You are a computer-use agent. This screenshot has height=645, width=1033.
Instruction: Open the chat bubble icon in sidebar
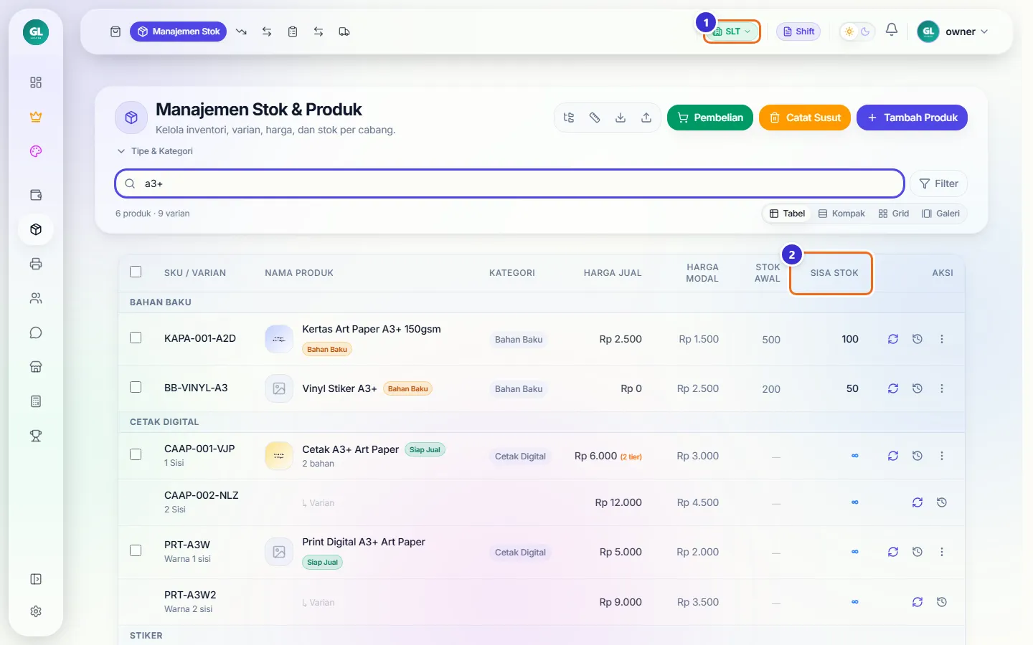36,333
